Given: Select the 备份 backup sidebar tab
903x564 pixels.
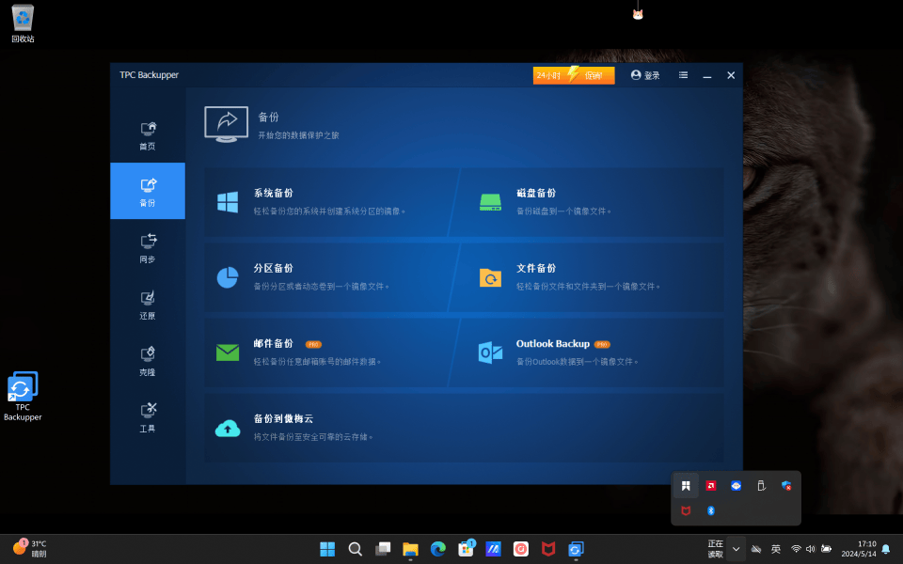Looking at the screenshot, I should [148, 191].
